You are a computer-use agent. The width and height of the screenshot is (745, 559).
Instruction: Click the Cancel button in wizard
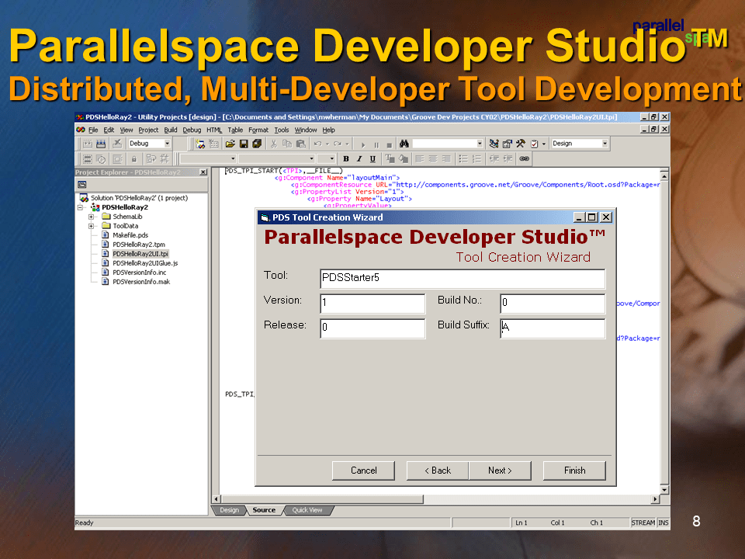(363, 470)
